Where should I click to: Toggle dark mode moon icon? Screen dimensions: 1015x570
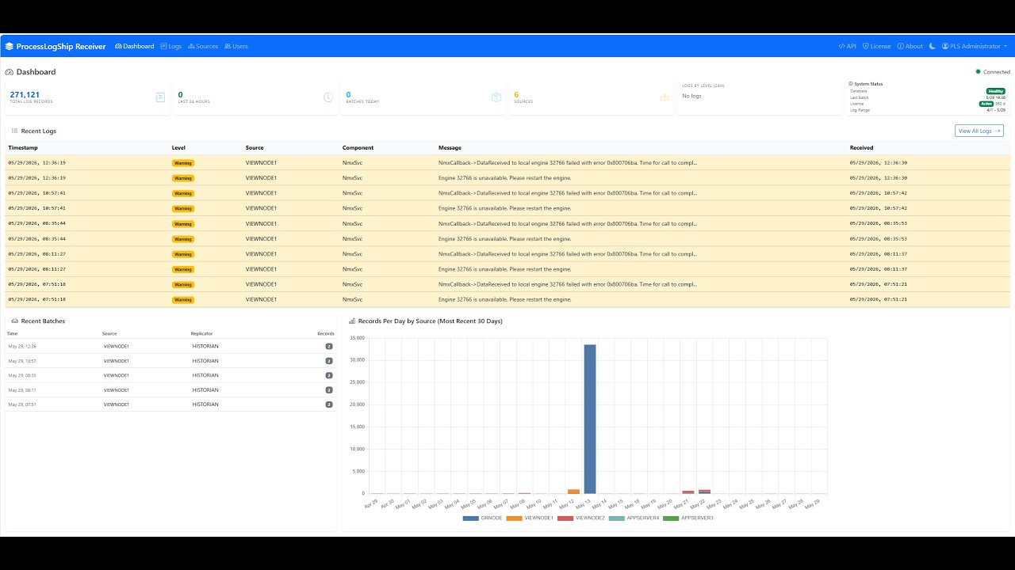coord(933,46)
